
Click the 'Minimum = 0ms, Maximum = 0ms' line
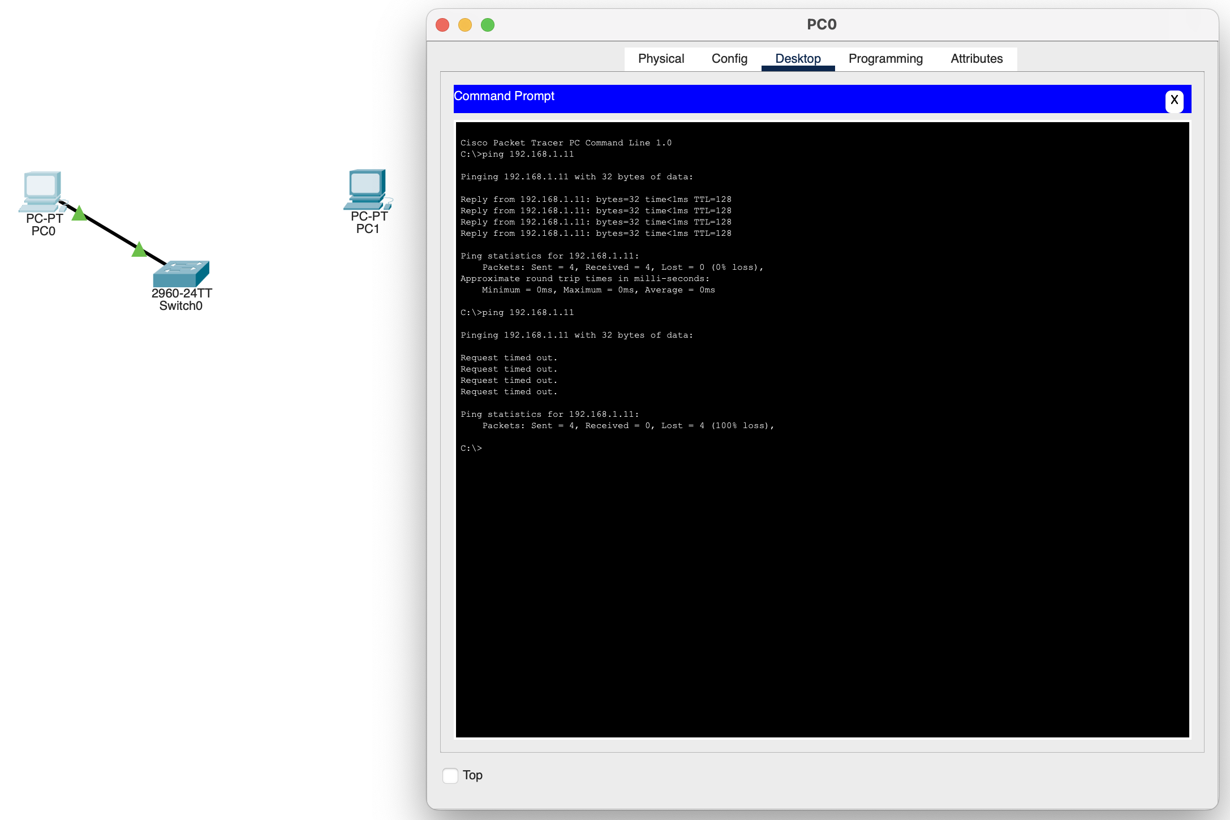598,290
